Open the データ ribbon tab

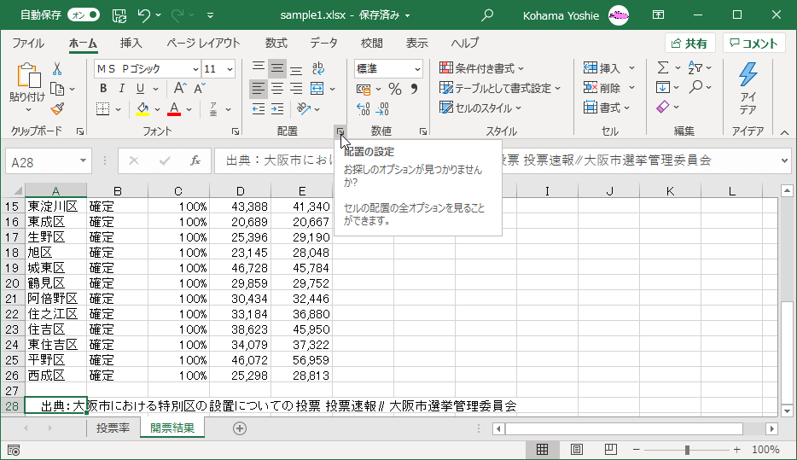point(323,44)
